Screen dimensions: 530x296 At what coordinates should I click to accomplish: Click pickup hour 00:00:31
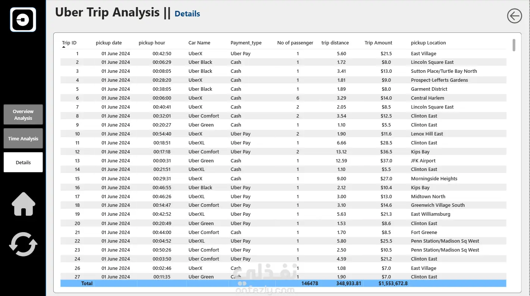point(162,161)
